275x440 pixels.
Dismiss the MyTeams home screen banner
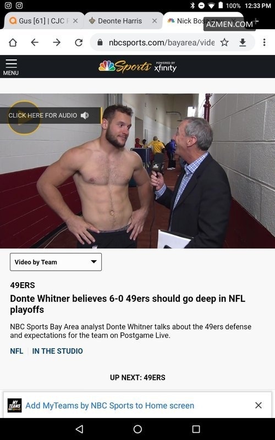[x=258, y=405]
